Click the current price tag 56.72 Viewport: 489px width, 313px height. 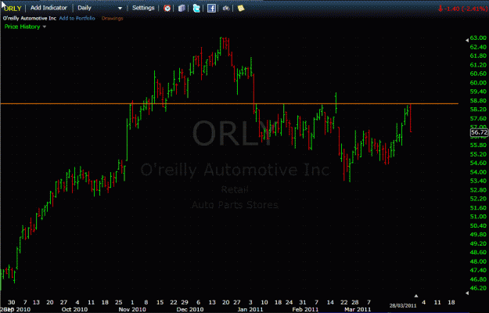479,132
